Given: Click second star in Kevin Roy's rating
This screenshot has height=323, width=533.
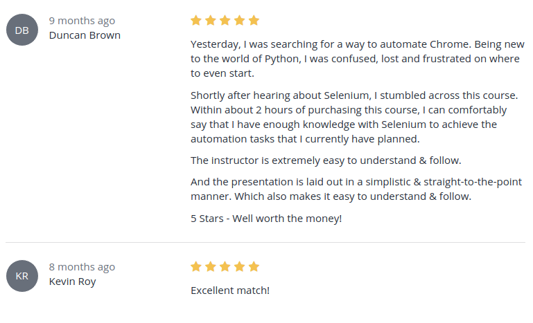Looking at the screenshot, I should click(211, 266).
